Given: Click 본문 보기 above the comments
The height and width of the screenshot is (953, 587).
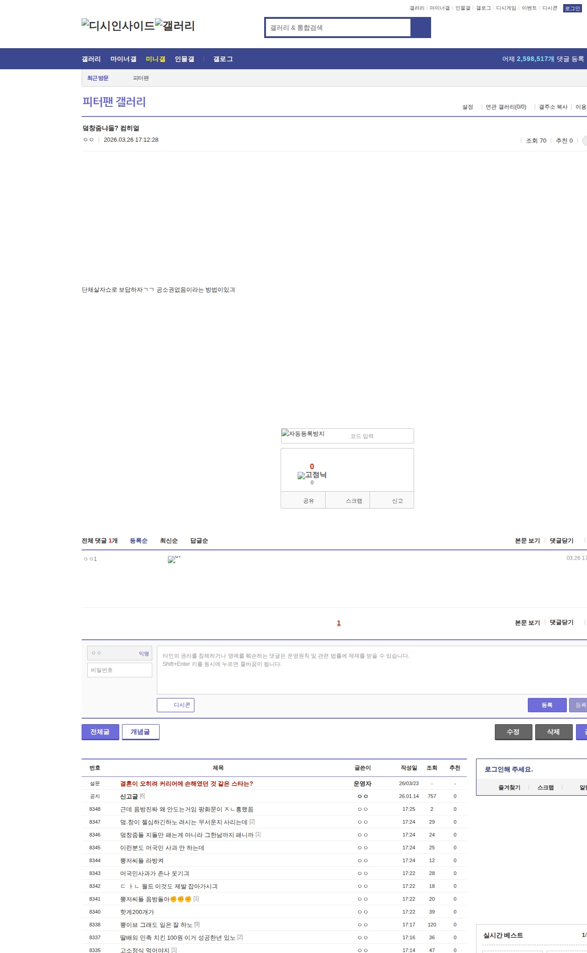Looking at the screenshot, I should pyautogui.click(x=527, y=541).
